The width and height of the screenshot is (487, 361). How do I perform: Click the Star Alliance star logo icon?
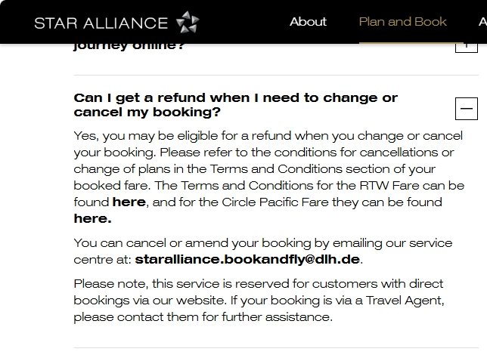point(188,23)
